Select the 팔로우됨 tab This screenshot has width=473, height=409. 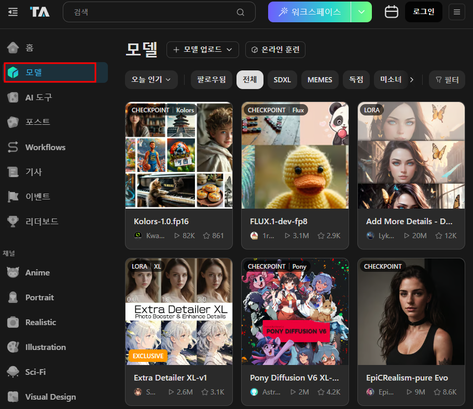coord(212,80)
